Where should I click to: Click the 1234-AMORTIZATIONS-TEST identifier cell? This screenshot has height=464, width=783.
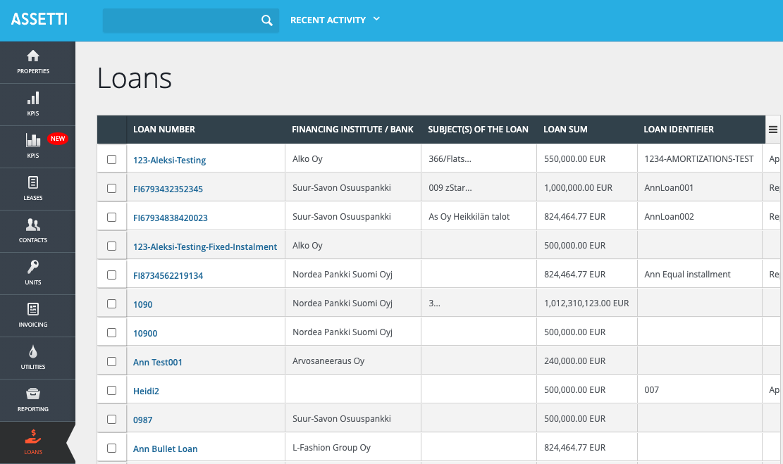(698, 158)
